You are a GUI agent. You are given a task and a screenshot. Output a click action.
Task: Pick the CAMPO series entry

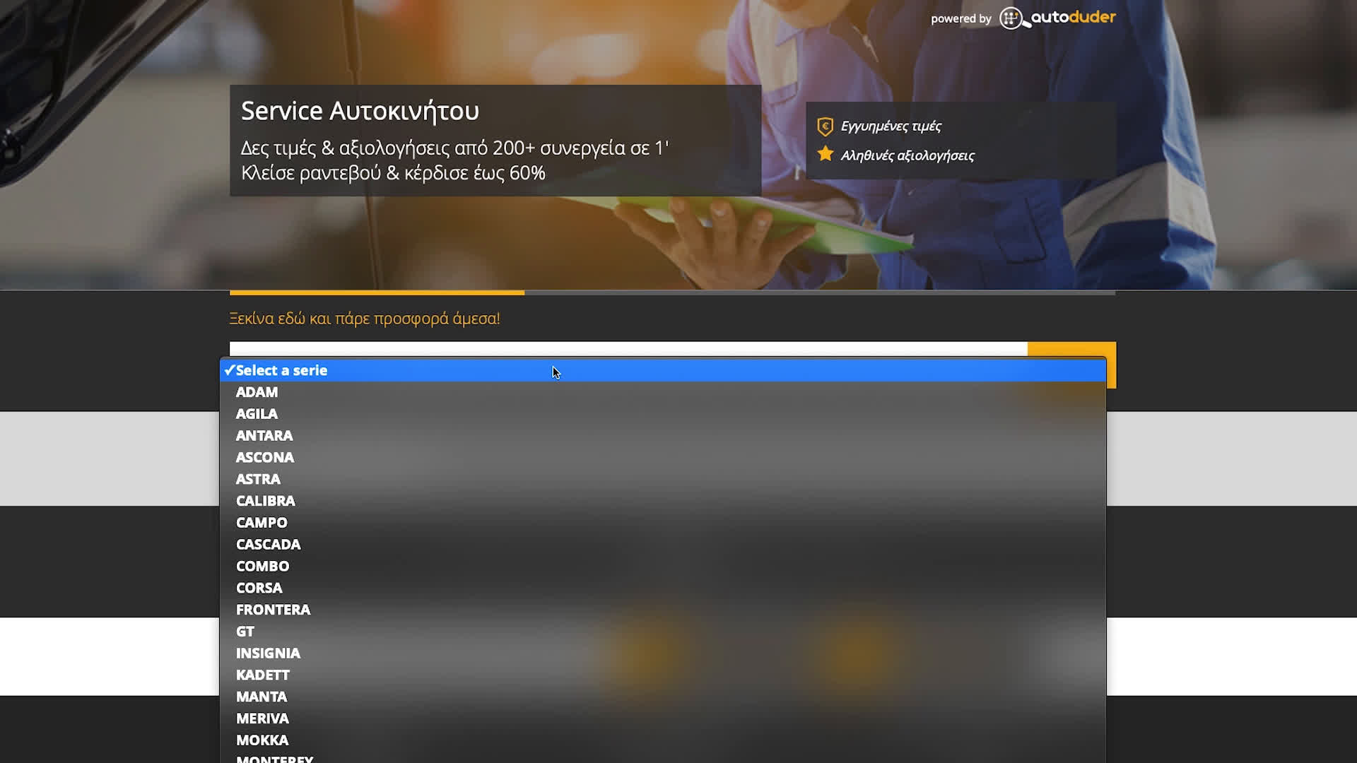[262, 523]
